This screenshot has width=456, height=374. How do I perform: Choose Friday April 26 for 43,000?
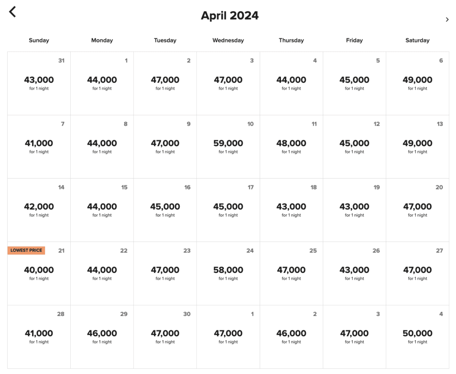click(x=354, y=273)
